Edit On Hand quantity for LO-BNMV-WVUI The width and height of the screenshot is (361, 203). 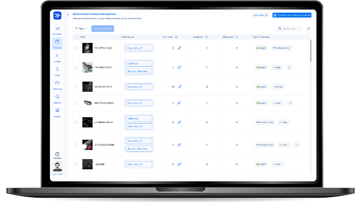tap(179, 123)
